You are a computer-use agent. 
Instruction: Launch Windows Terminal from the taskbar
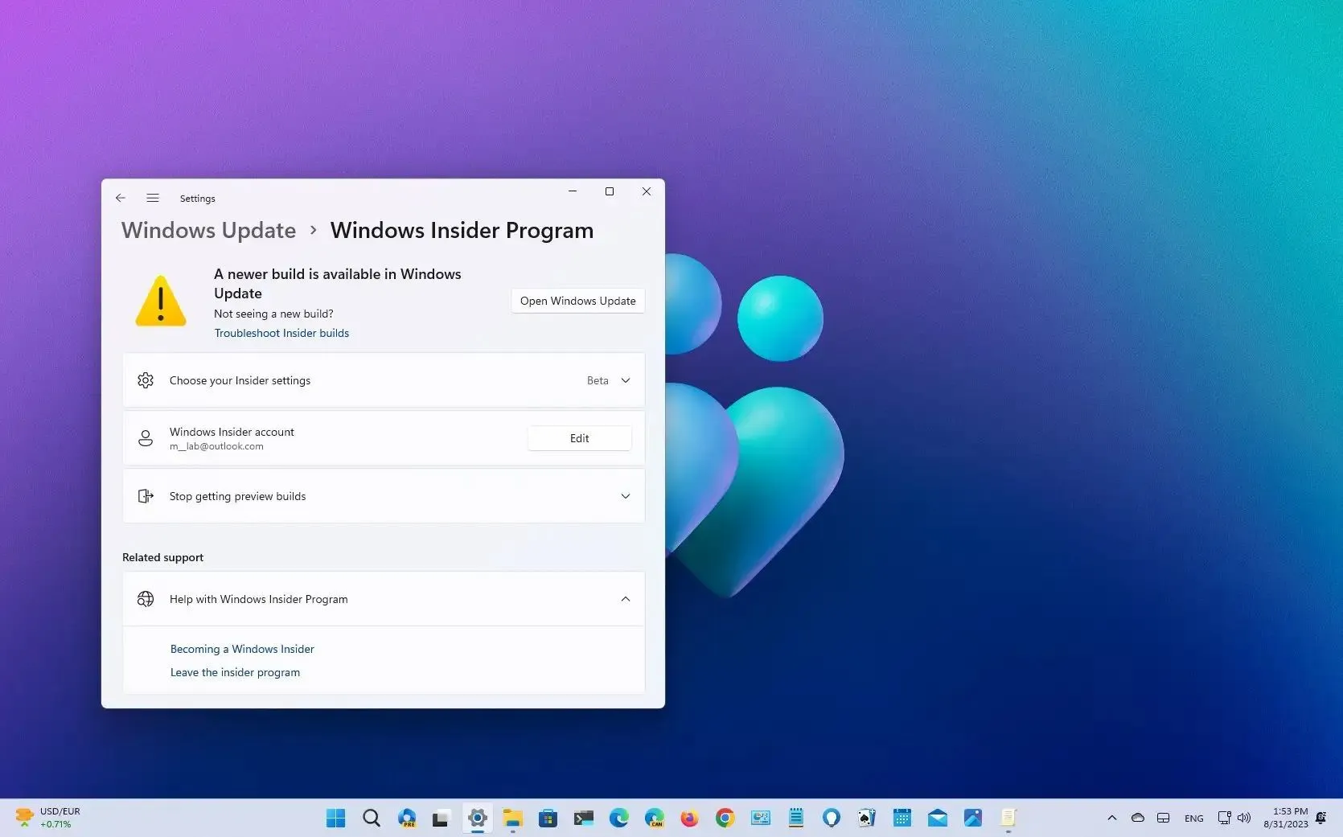[x=584, y=819]
